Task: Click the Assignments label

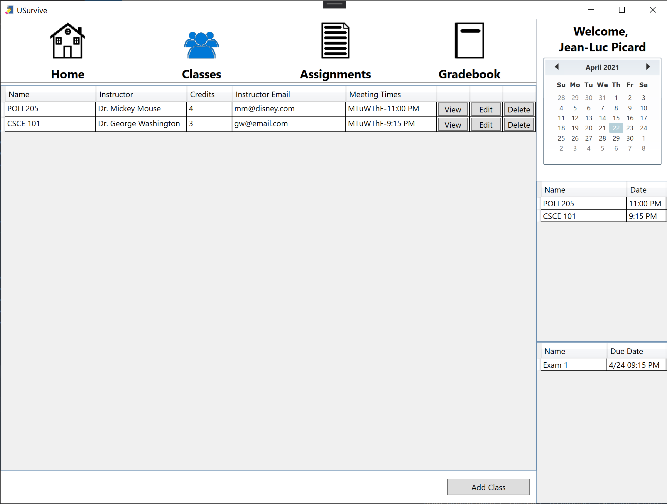Action: tap(335, 74)
